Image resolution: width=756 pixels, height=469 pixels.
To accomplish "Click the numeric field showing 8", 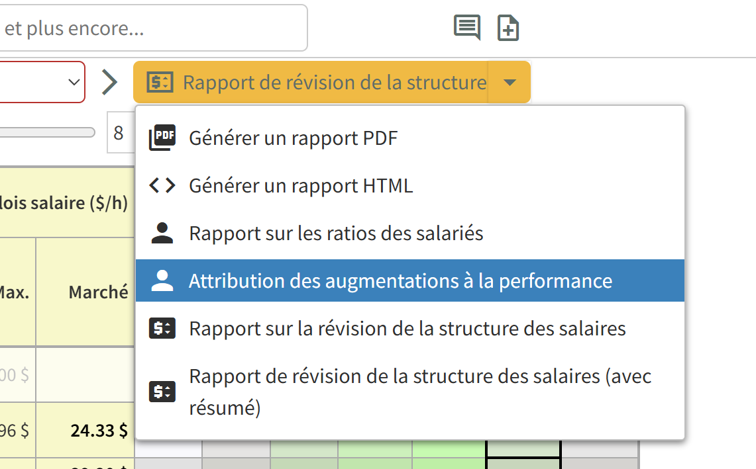I will point(120,132).
